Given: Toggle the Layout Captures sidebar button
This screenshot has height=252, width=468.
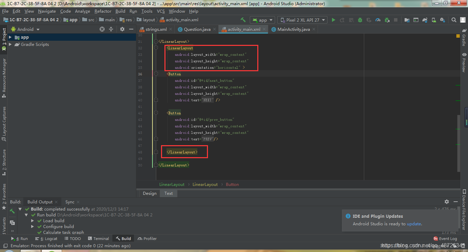Looking at the screenshot, I should click(4, 124).
